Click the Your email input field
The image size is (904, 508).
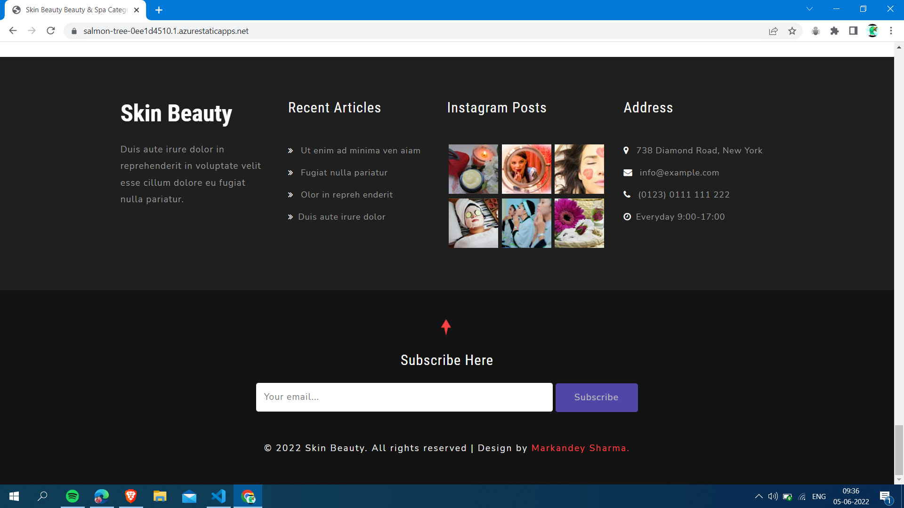click(404, 397)
